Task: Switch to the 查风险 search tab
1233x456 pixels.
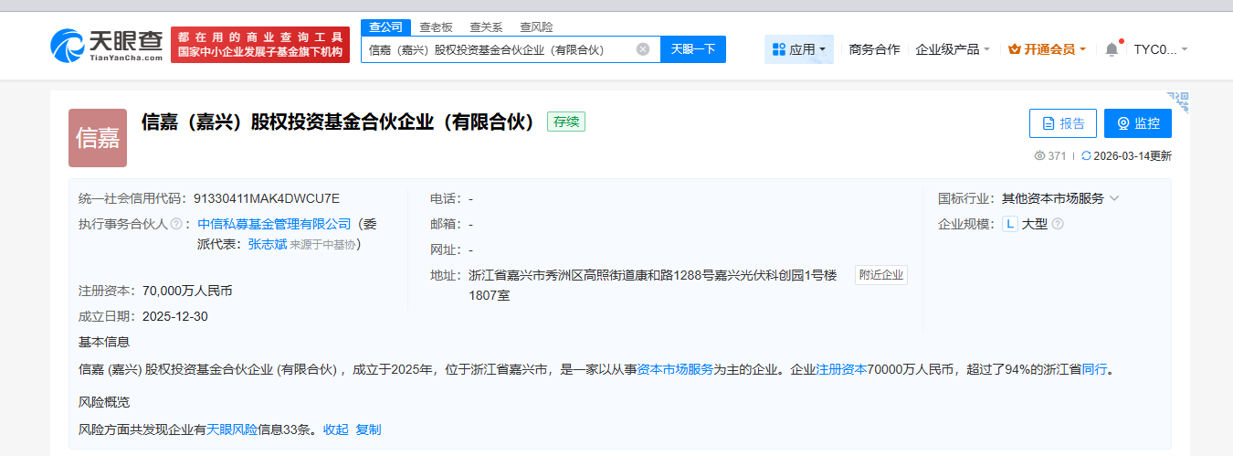Action: [536, 27]
